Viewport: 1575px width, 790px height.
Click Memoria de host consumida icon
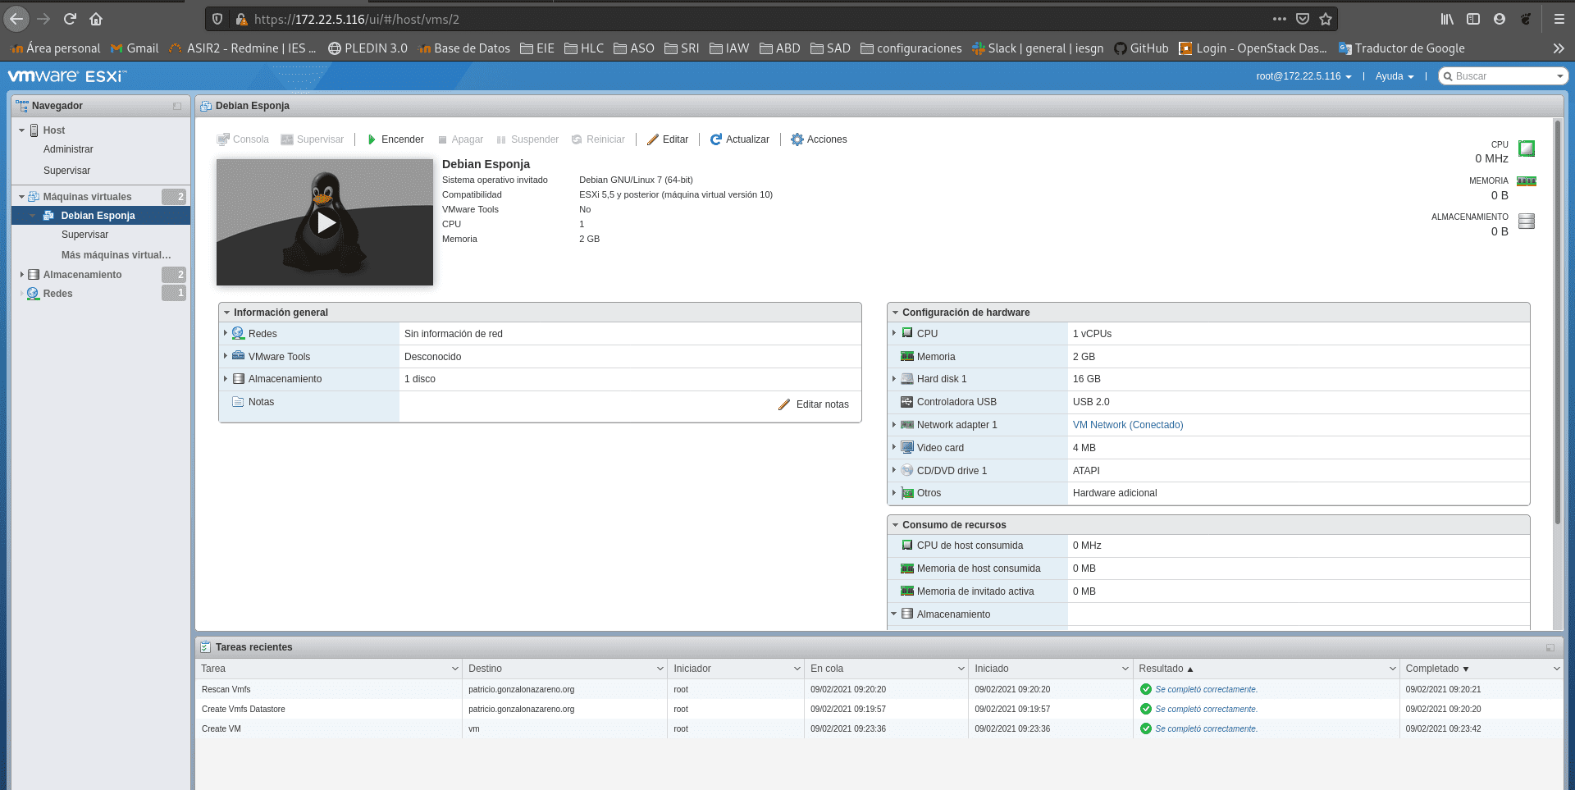(x=907, y=569)
